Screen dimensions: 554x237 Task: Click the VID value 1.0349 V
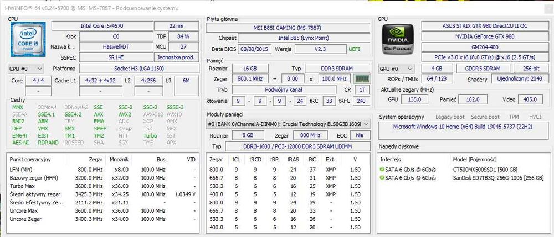pyautogui.click(x=185, y=194)
